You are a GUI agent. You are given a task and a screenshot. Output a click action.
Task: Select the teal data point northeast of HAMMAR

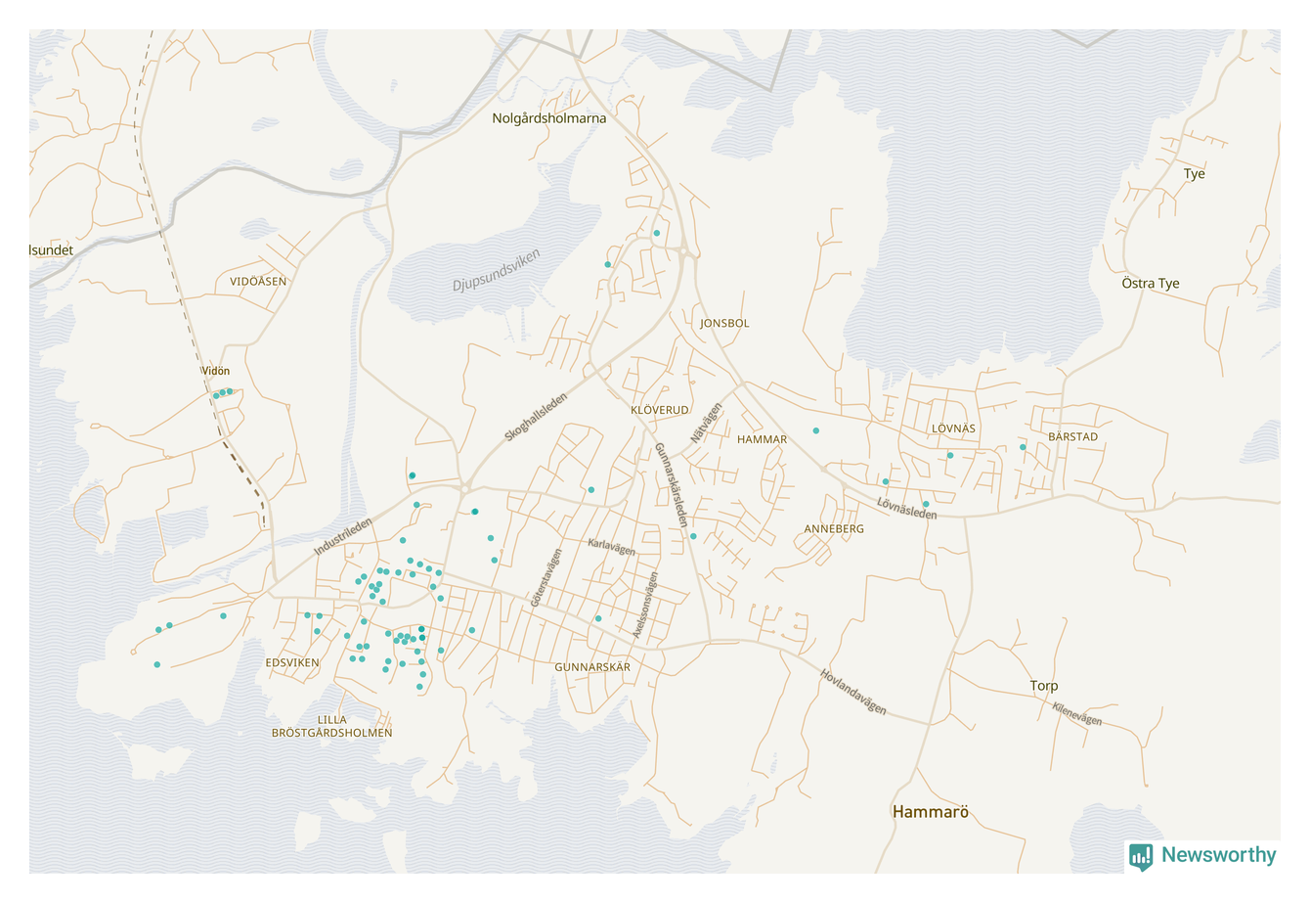815,430
